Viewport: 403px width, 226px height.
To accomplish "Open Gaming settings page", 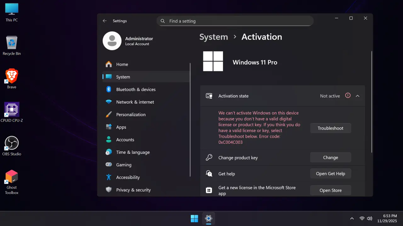I will [146, 165].
